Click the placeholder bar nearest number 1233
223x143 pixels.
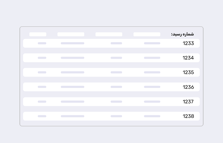(152, 43)
